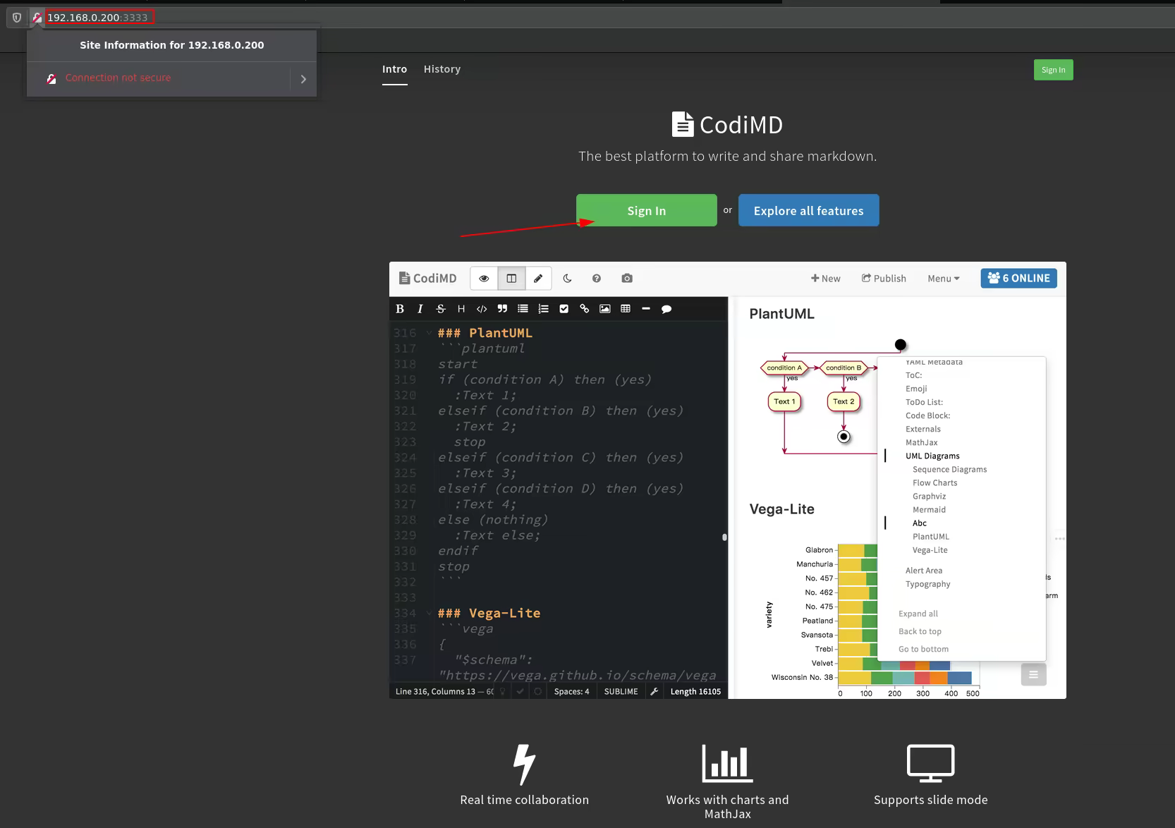
Task: Open the Menu dropdown in the editor navbar
Action: [x=943, y=279]
